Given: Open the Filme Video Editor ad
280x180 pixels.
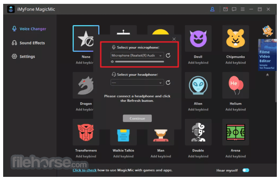Looking at the screenshot, I should tap(267, 55).
